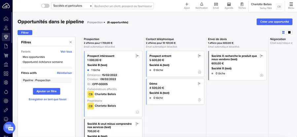The image size is (297, 137).
Task: Expand the Prospection pipeline selector
Action: click(x=96, y=23)
